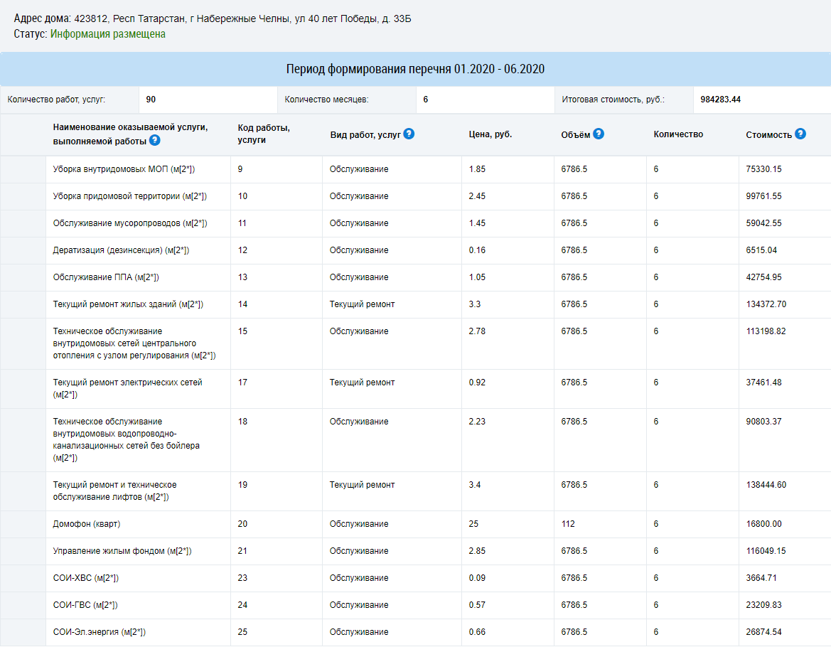Screen dimensions: 831x647
Task: Click help icon next to service name header
Action: [x=155, y=141]
